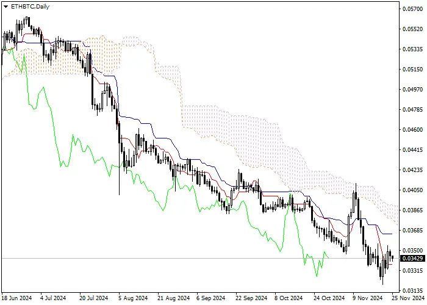
Task: Click the 25 Nov 2024 date label
Action: tap(409, 298)
